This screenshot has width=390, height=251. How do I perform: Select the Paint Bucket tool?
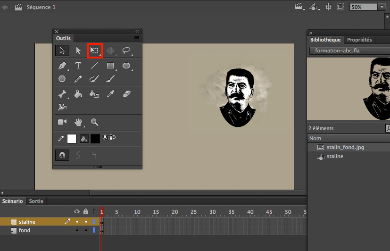point(78,94)
